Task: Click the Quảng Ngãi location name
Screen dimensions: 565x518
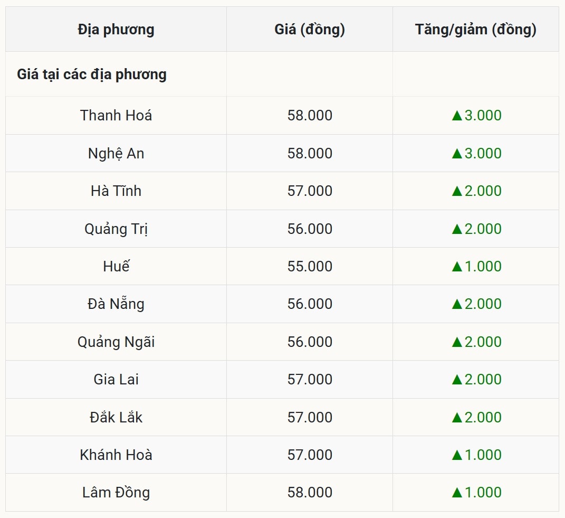Action: click(x=116, y=342)
